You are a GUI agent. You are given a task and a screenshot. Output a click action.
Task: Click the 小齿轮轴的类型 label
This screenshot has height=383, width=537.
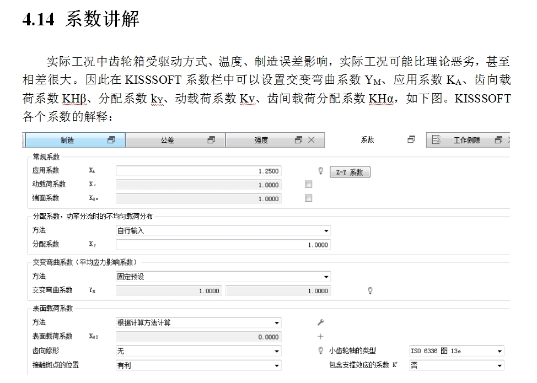[x=352, y=350]
